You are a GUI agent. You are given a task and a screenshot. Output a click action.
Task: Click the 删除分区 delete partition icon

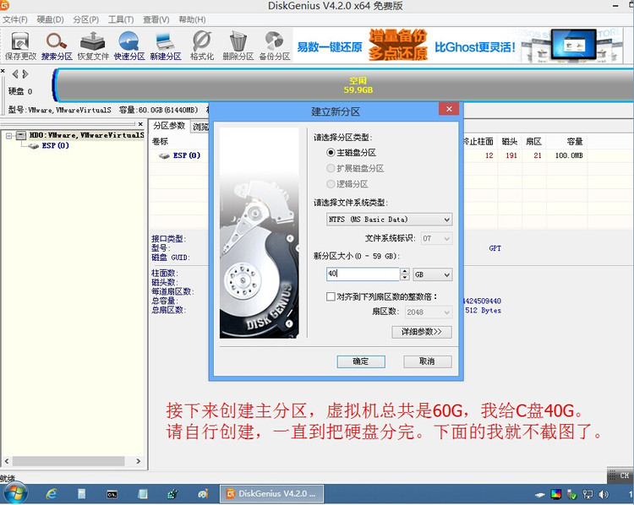coord(238,45)
